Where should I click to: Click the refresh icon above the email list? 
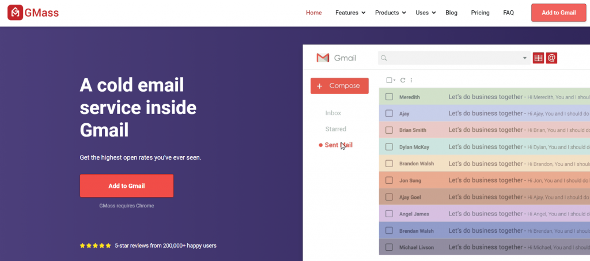[x=403, y=80]
